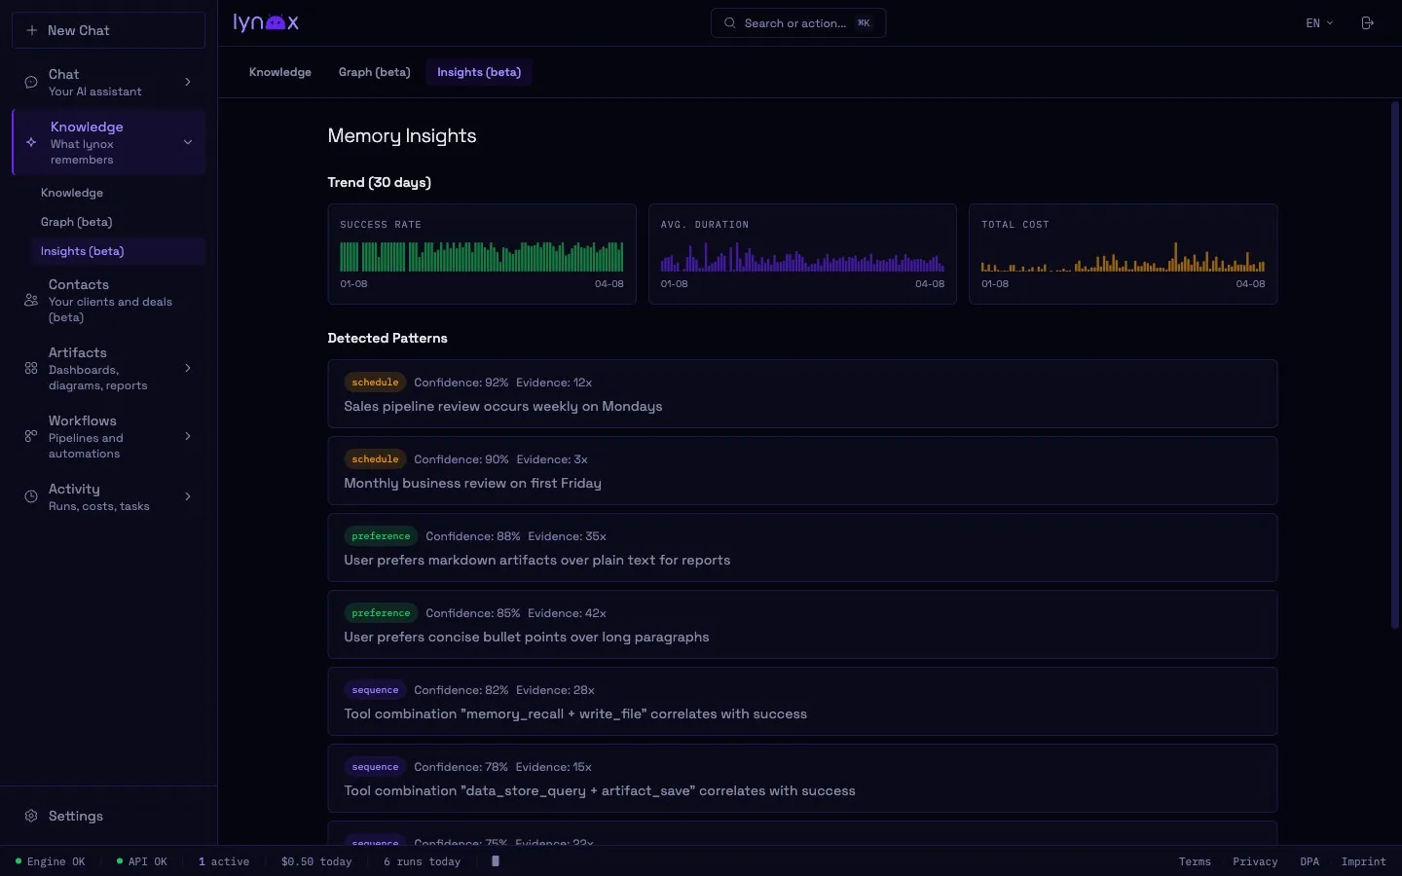Click the Knowledge sparkle icon in sidebar
The image size is (1402, 876).
[x=31, y=142]
